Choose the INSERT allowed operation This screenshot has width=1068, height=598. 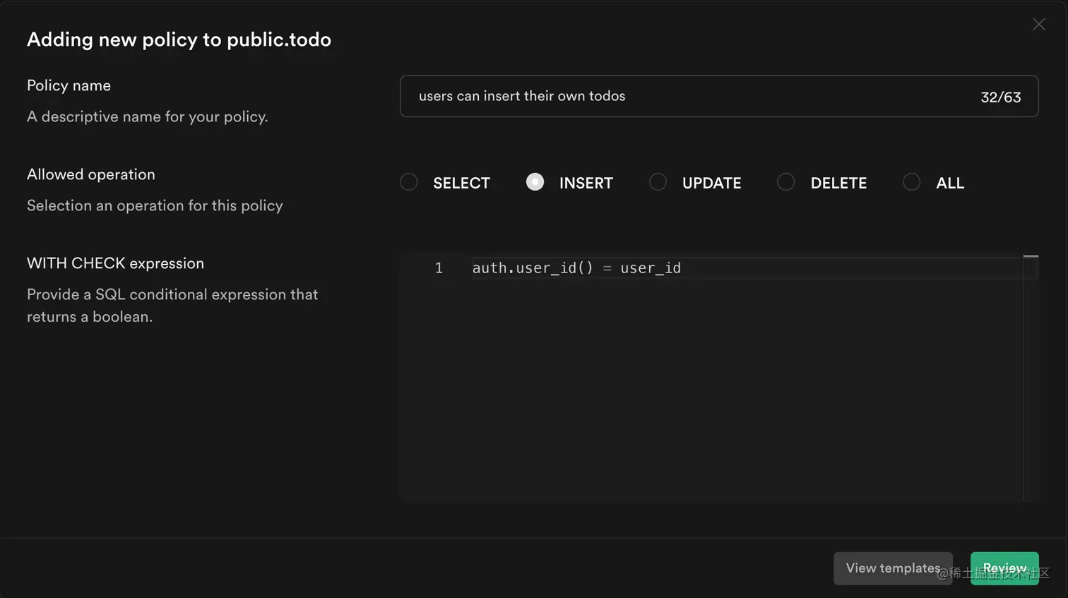pos(535,182)
